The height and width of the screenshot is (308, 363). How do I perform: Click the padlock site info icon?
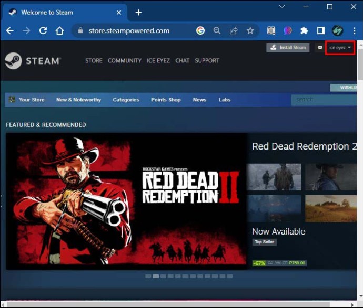[80, 30]
